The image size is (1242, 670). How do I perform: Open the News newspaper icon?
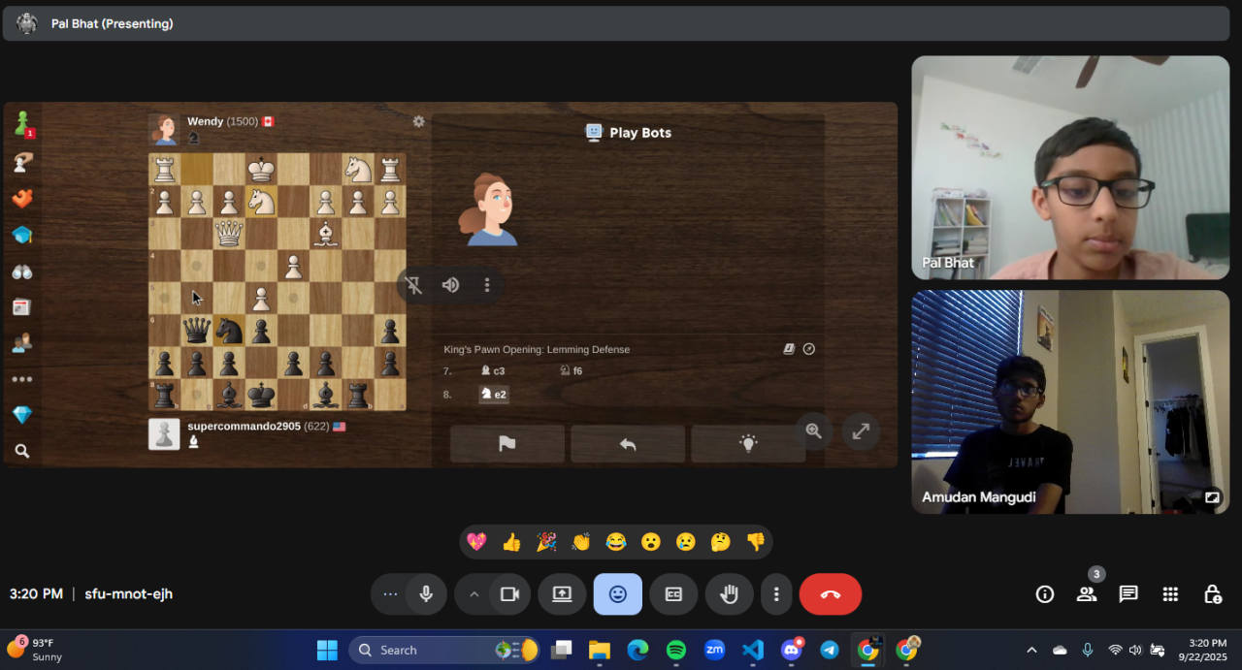[22, 307]
